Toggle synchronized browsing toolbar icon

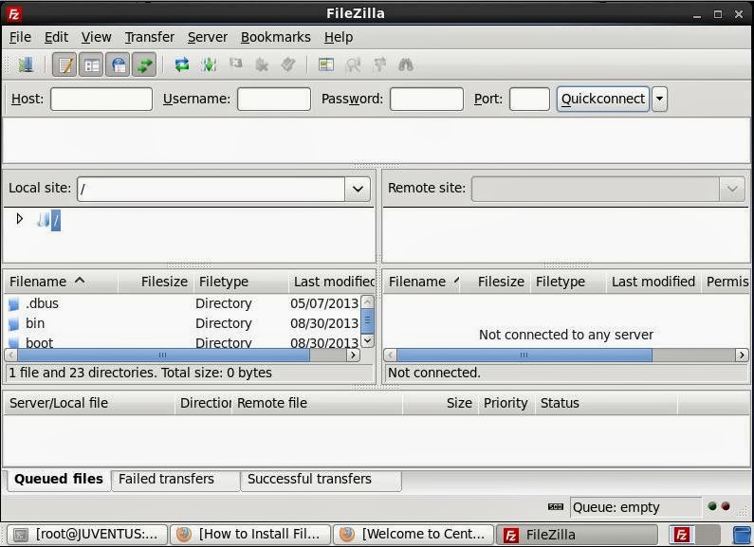380,64
